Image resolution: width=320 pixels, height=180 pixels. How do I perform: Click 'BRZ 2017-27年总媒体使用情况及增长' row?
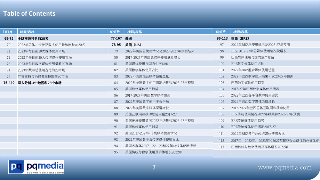(259, 51)
